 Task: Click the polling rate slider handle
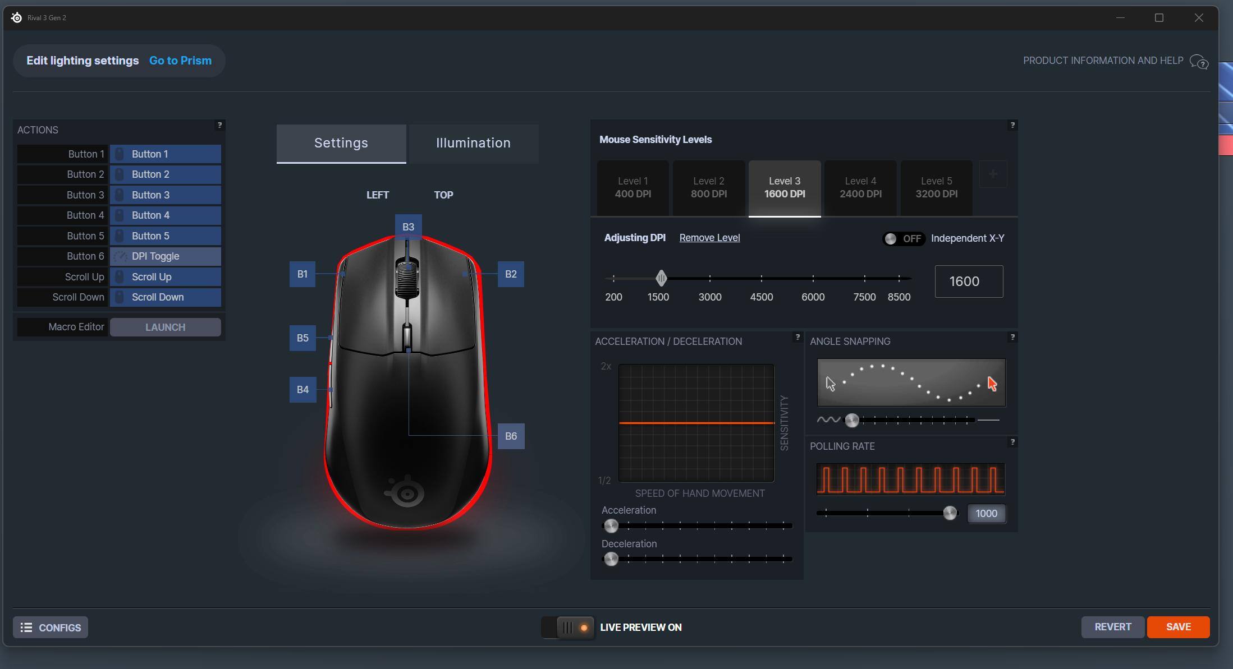(x=950, y=513)
